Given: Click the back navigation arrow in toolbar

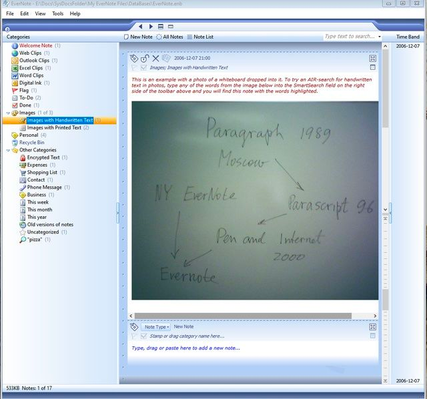Looking at the screenshot, I should tap(141, 27).
